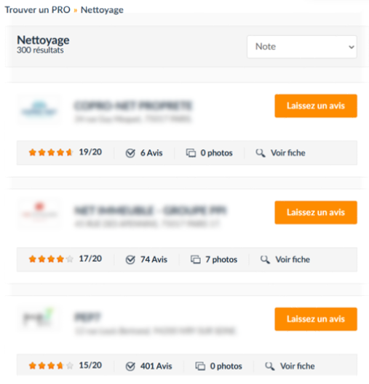The height and width of the screenshot is (384, 369).
Task: Click second listing's Laissez un avis button
Action: 316,212
